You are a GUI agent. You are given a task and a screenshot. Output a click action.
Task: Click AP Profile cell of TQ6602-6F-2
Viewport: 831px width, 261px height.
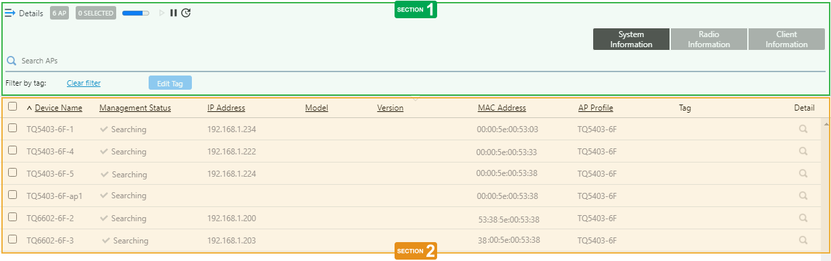pyautogui.click(x=597, y=218)
